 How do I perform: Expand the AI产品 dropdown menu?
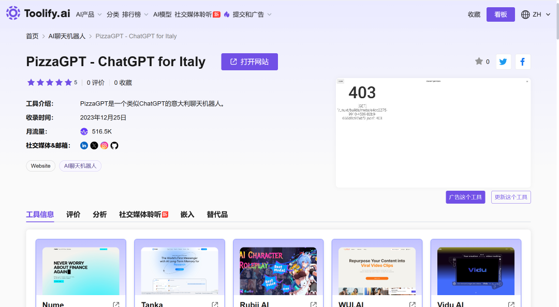89,14
